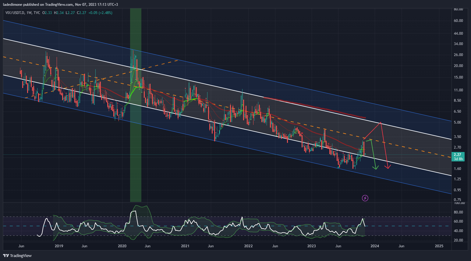This screenshot has width=471, height=261.
Task: Click the 1.25 price axis label
Action: point(457,179)
